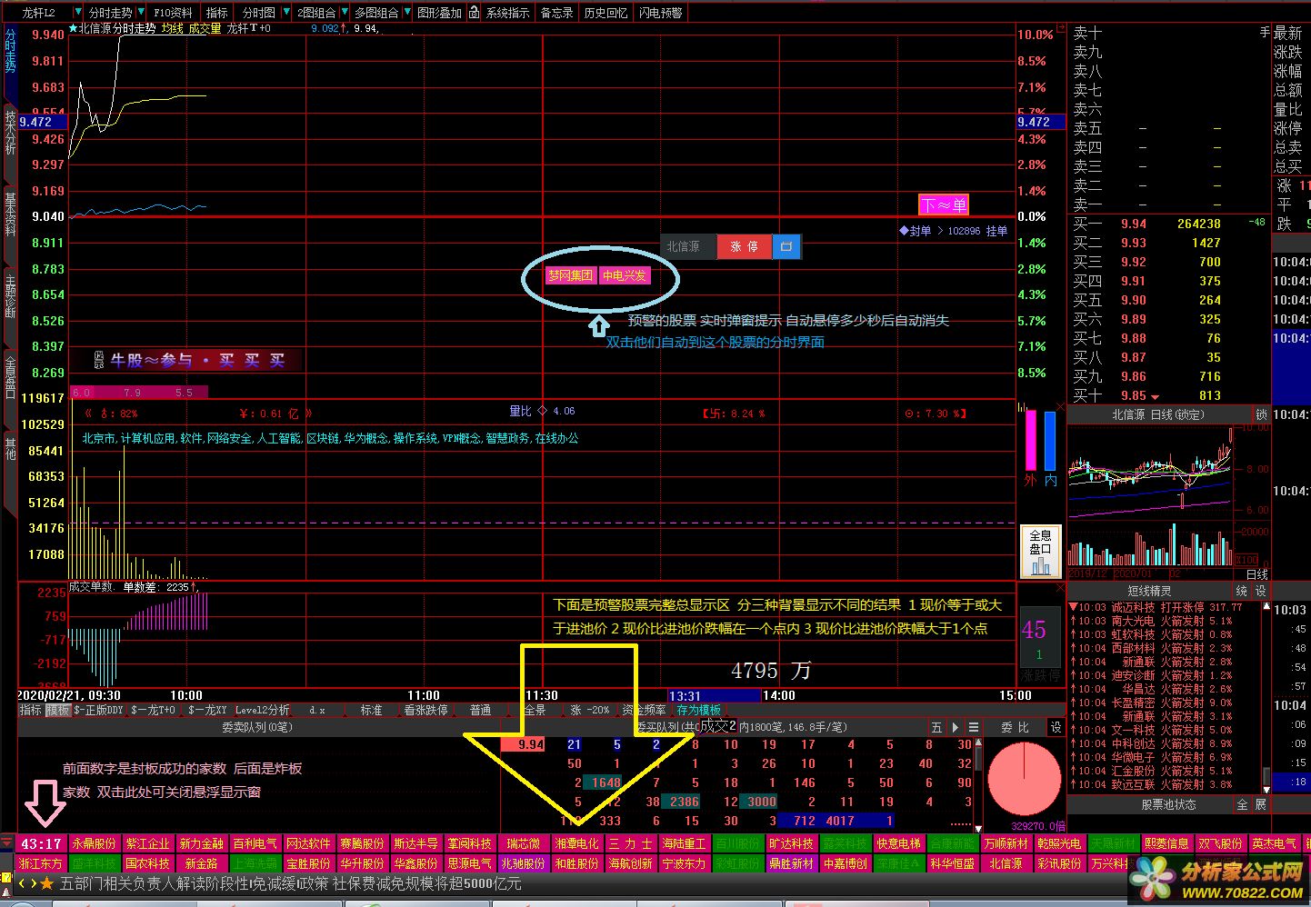Viewport: 1311px width, 907px height.
Task: Click the 展 expand button in 股票池状态
Action: coord(1261,804)
